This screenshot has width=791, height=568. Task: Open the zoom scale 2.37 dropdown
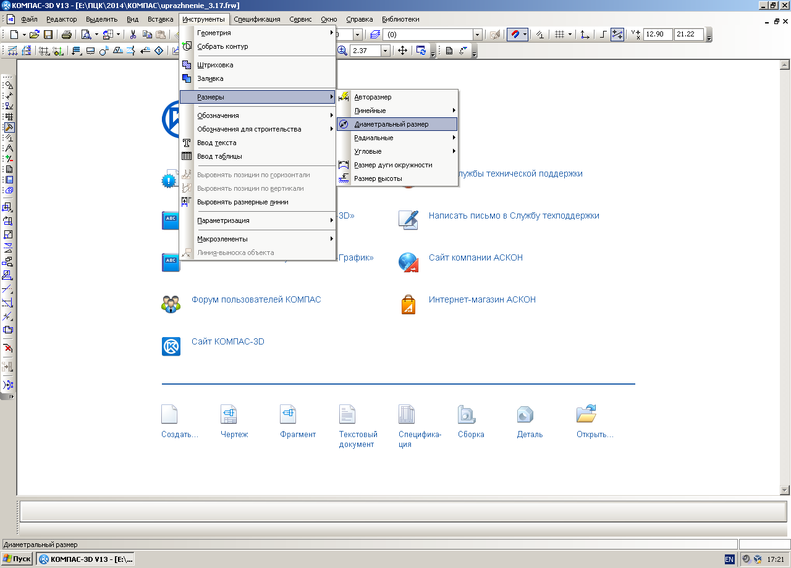pyautogui.click(x=386, y=51)
